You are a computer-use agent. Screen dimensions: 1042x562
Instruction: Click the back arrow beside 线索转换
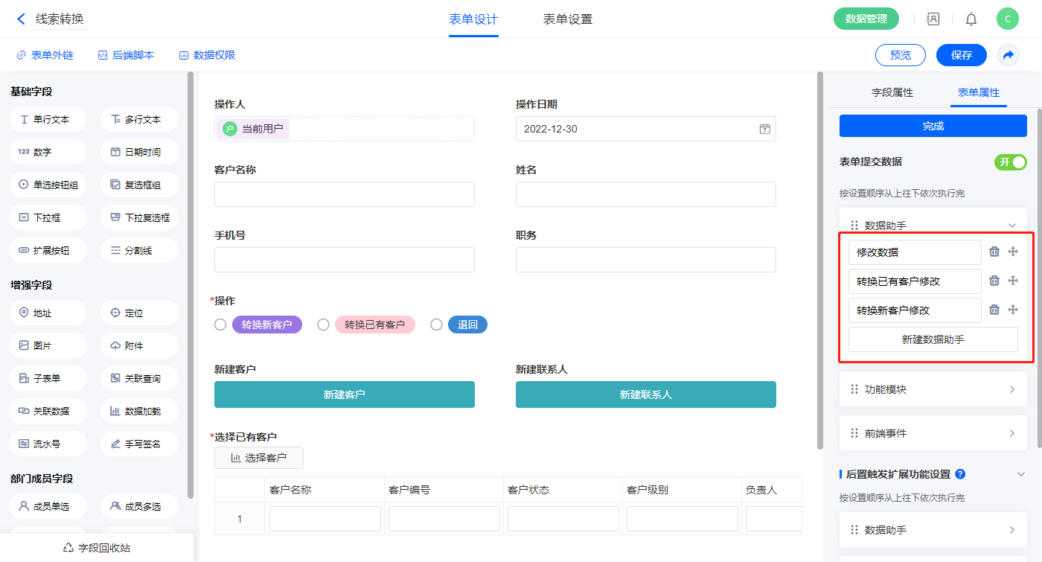[21, 19]
